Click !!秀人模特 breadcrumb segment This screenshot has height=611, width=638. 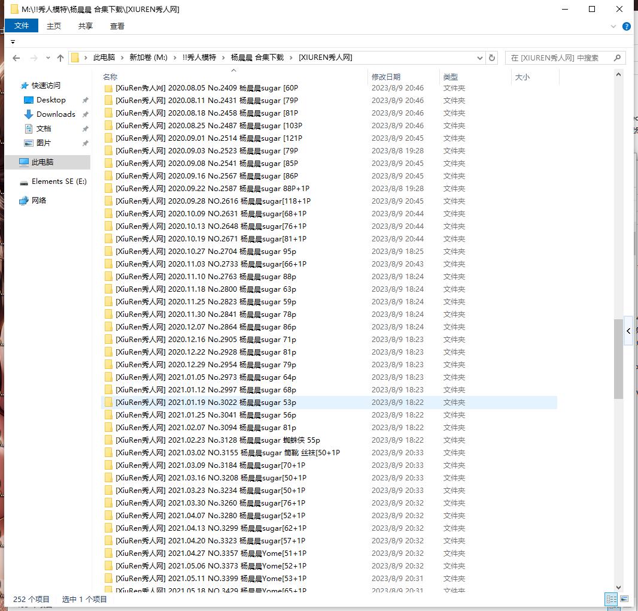click(199, 58)
